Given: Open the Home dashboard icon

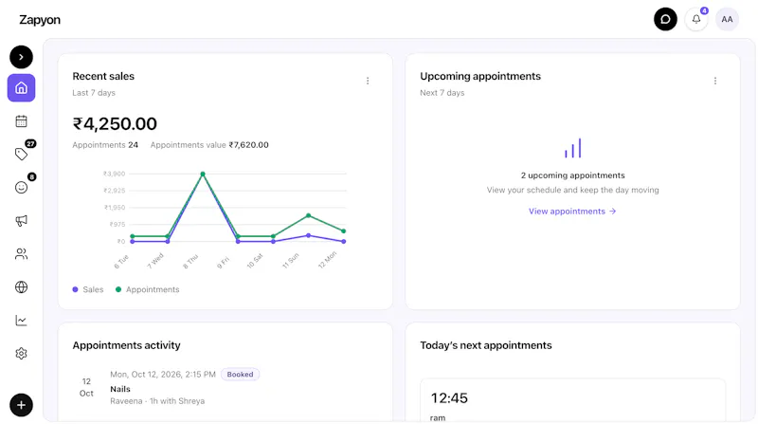Looking at the screenshot, I should [x=21, y=87].
